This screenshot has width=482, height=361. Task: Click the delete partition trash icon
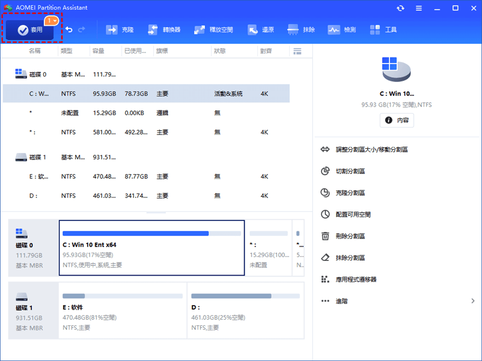pos(325,236)
